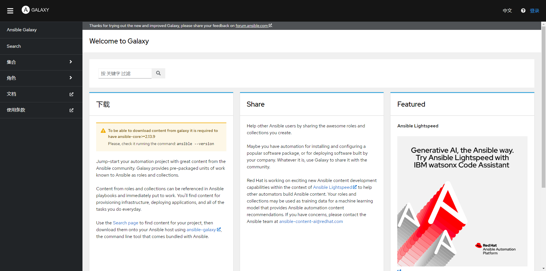
Task: Open the 中文 language selector
Action: tap(507, 11)
